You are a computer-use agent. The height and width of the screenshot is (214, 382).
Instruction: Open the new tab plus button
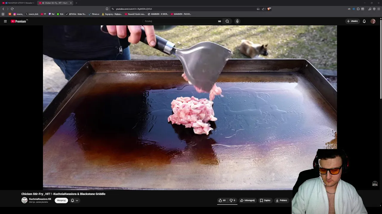tap(76, 3)
